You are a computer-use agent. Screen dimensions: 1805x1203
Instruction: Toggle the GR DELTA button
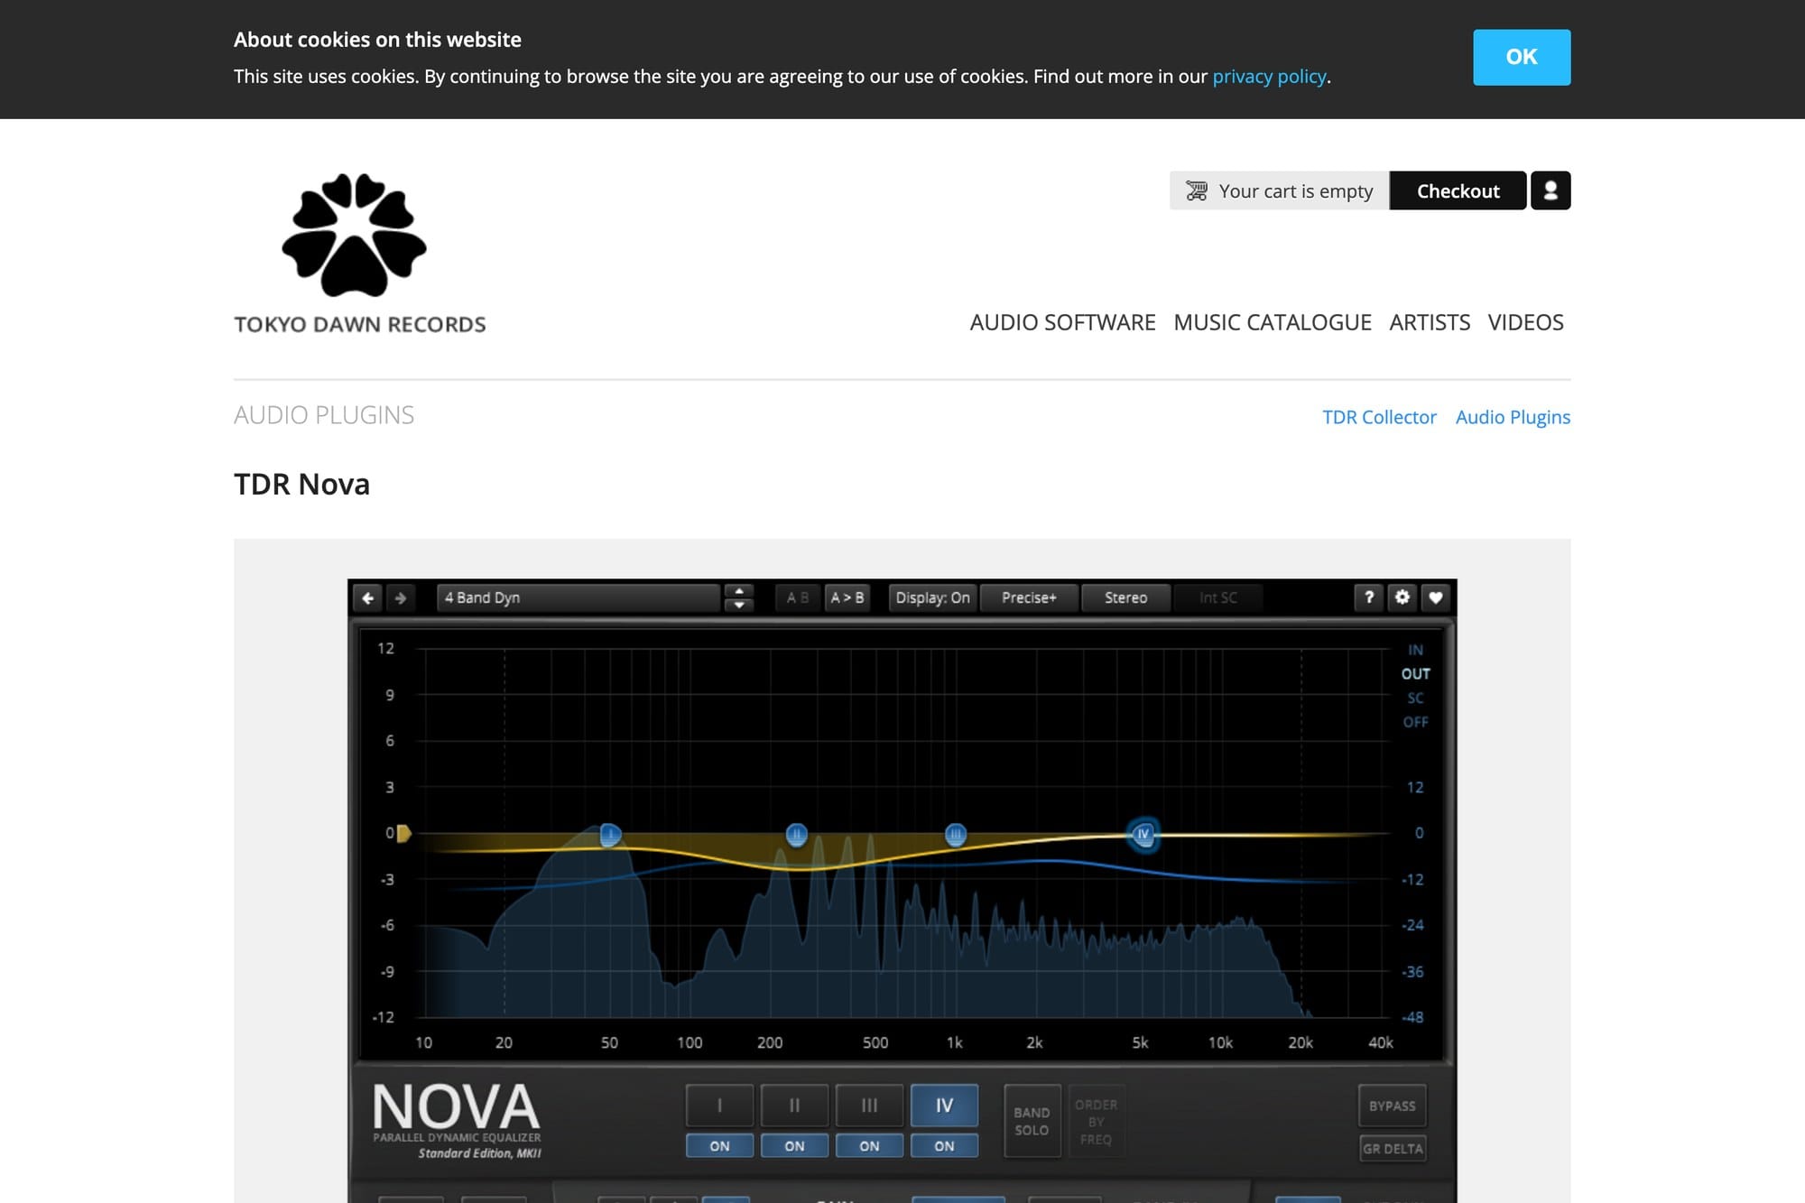tap(1392, 1149)
